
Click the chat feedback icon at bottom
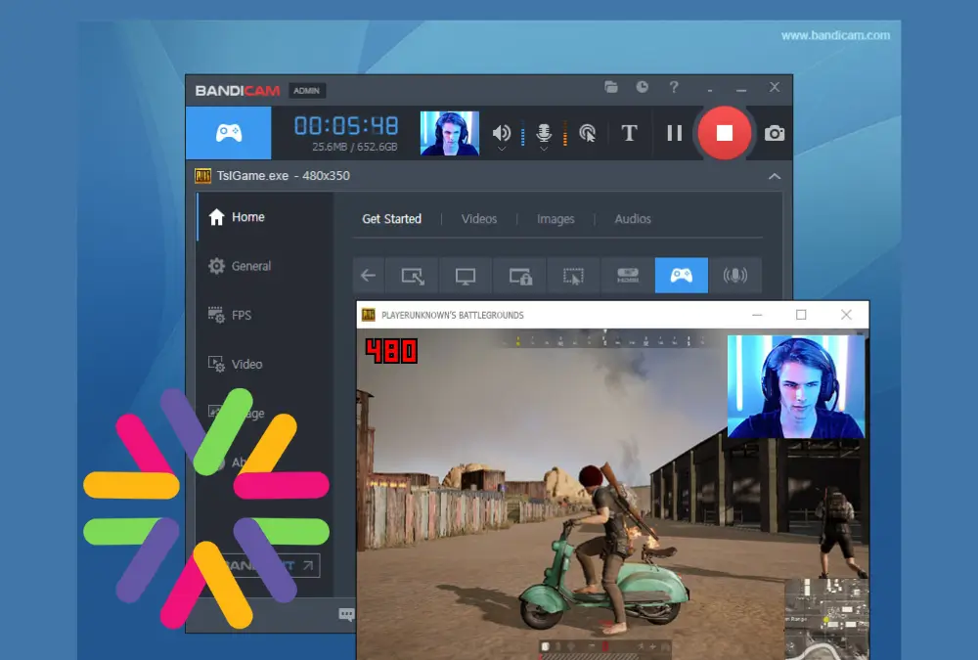click(346, 614)
